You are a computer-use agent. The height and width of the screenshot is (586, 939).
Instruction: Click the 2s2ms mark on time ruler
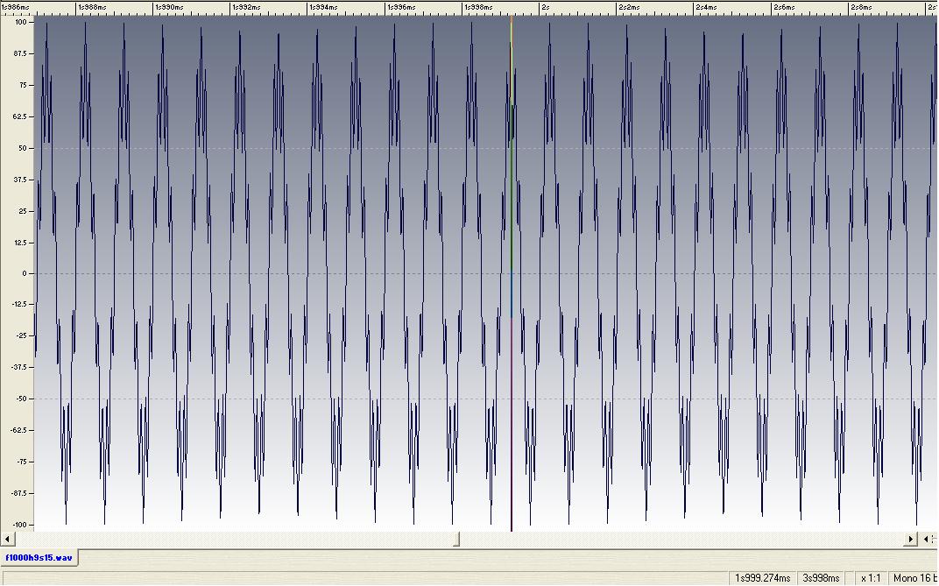(x=629, y=7)
